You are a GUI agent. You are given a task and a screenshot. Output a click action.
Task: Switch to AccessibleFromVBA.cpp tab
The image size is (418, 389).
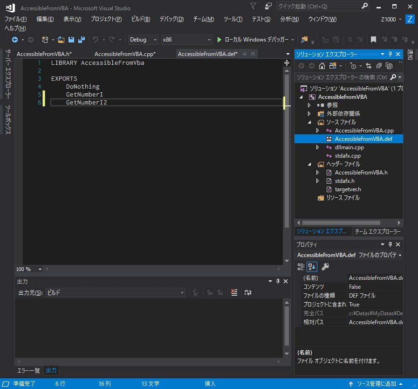(x=125, y=54)
